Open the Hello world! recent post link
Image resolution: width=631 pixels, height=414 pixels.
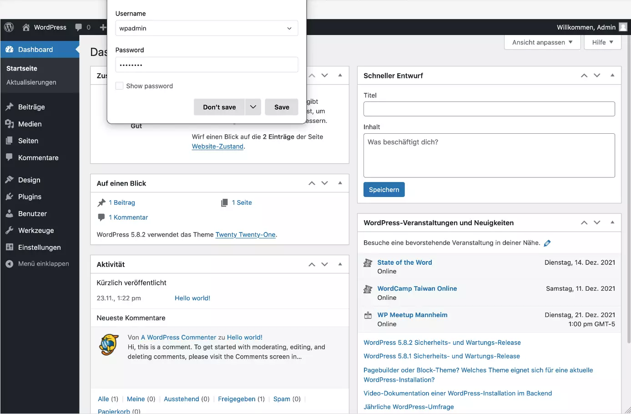192,298
